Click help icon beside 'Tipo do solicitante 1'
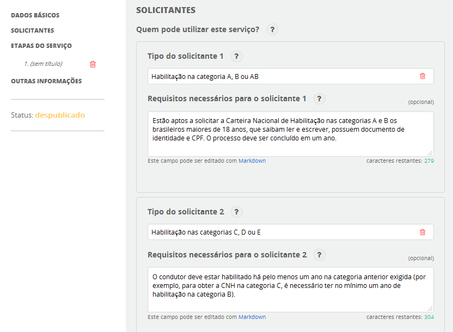 (237, 57)
